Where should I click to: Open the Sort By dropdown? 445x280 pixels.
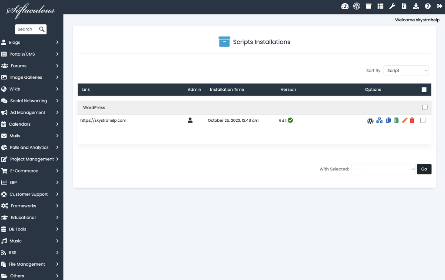pos(406,70)
